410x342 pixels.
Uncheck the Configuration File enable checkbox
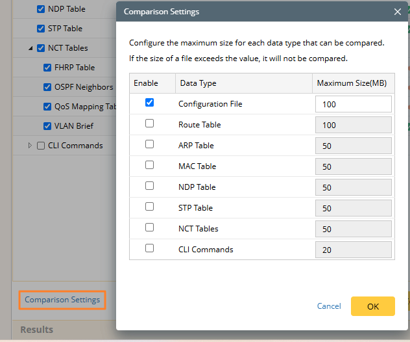(x=150, y=103)
